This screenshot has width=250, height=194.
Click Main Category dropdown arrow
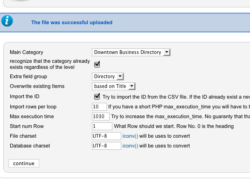pyautogui.click(x=167, y=52)
